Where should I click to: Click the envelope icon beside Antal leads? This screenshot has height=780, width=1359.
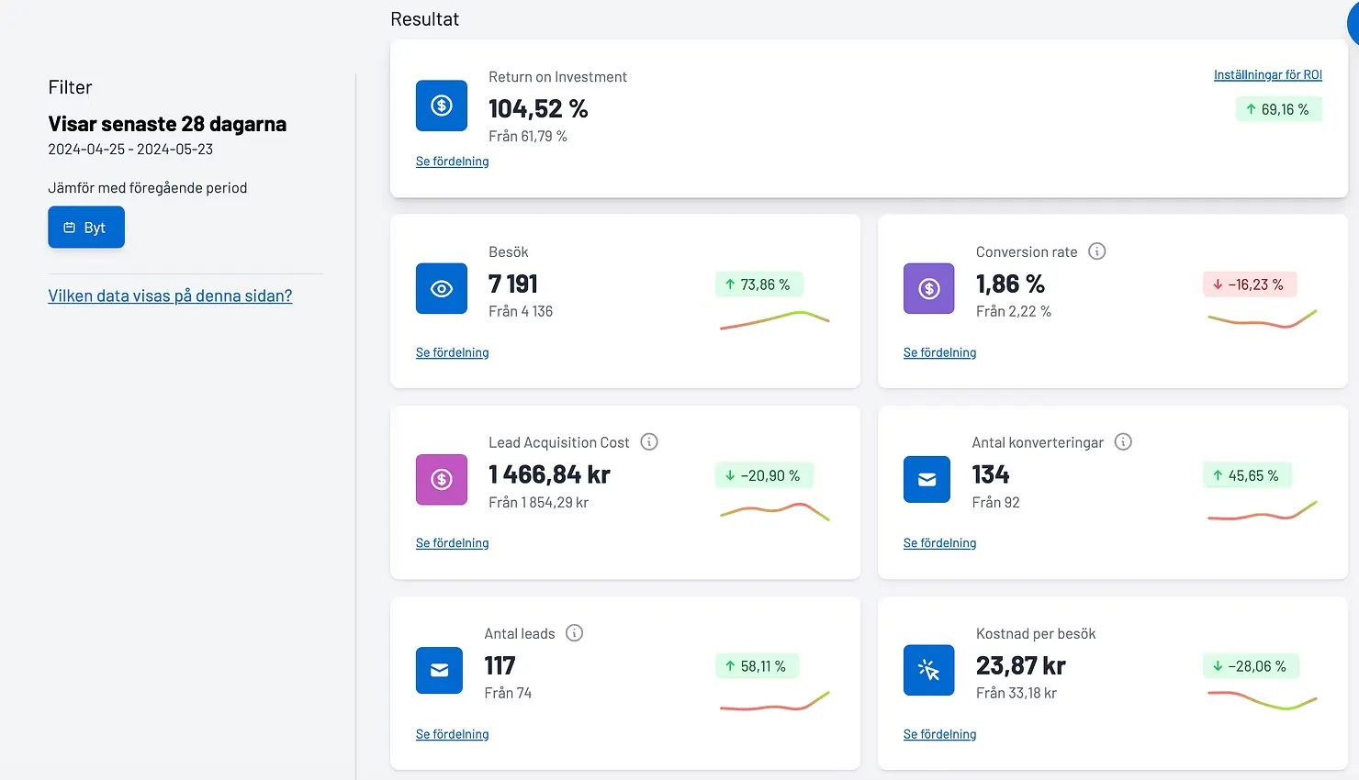439,670
